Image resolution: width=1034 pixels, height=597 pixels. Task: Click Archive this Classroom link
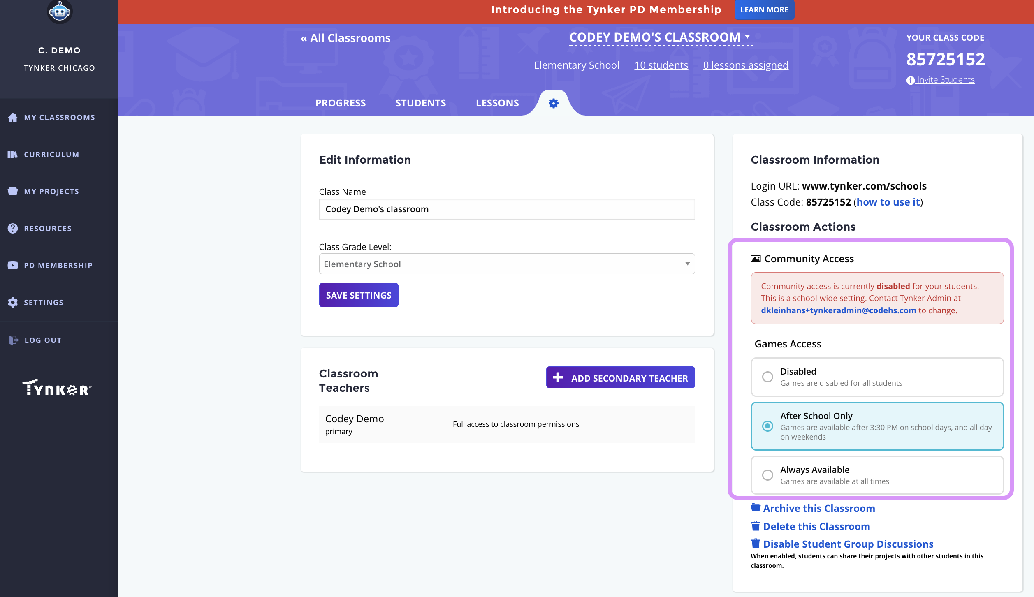pos(819,508)
